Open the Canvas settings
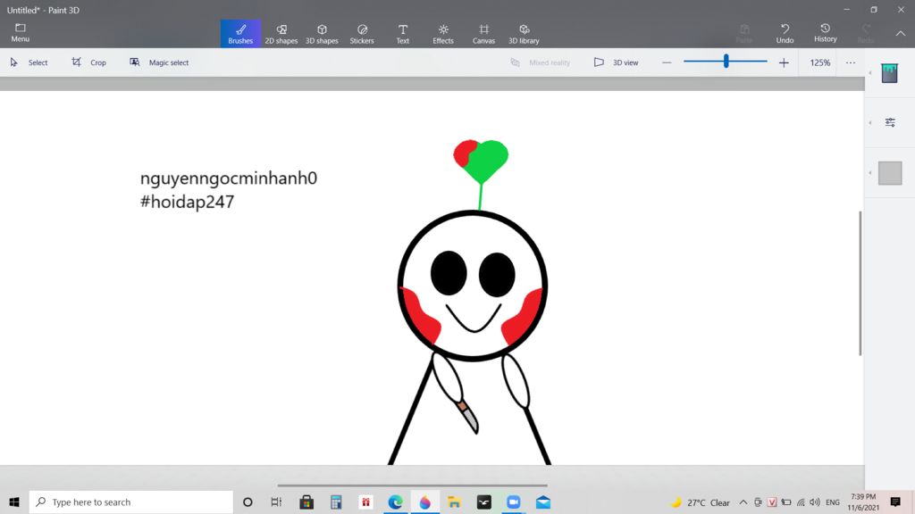 (483, 33)
